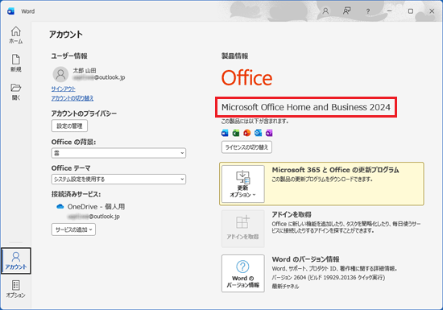Image resolution: width=443 pixels, height=310 pixels.
Task: Select 新規 (New) in the sidebar
Action: click(16, 64)
